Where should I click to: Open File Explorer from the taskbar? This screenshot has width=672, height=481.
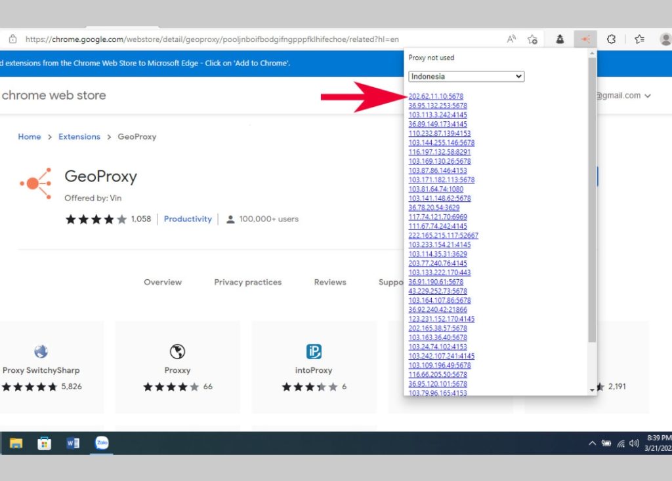[16, 443]
